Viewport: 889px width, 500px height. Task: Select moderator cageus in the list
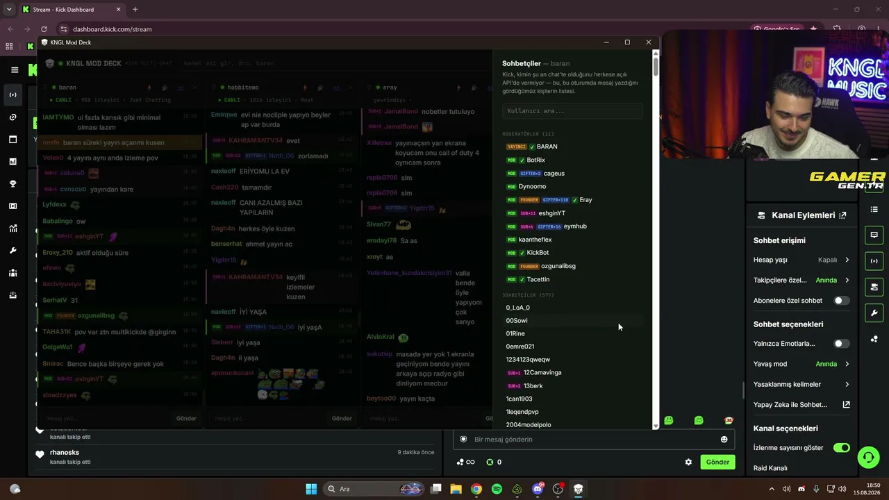pos(554,174)
